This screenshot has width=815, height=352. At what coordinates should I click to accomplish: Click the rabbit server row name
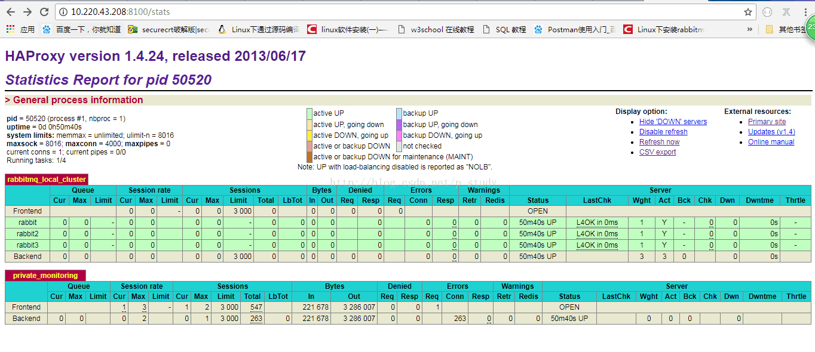(x=27, y=223)
